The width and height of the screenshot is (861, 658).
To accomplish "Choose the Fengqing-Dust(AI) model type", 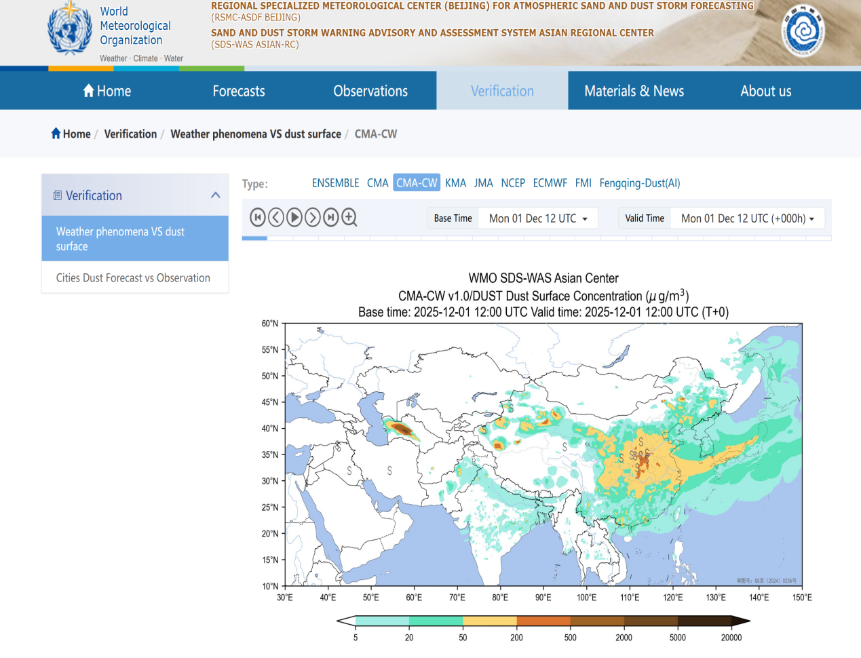I will 639,183.
